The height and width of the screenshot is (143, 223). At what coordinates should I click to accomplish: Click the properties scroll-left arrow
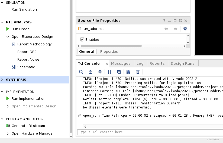[x=79, y=46]
